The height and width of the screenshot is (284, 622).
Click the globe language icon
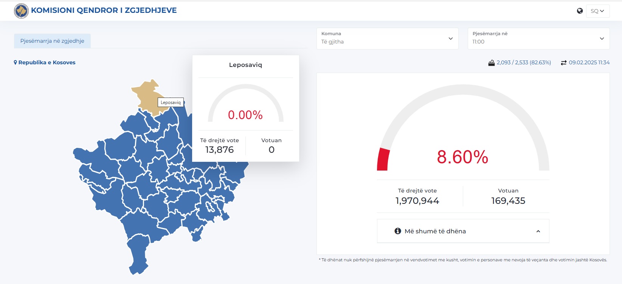coord(580,11)
